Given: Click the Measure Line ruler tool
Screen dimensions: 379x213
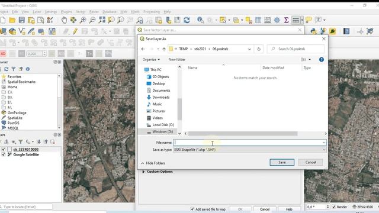Looking at the screenshot, I should click(x=296, y=20).
